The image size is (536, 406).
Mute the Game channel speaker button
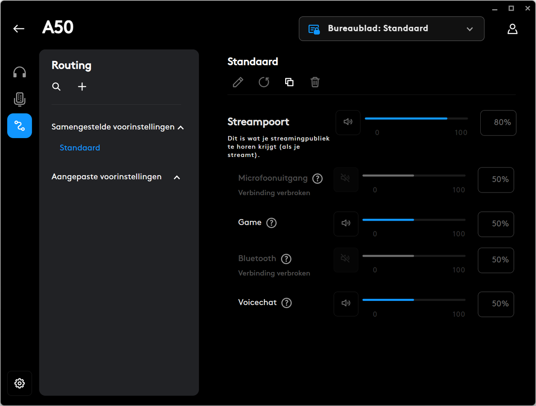click(346, 224)
